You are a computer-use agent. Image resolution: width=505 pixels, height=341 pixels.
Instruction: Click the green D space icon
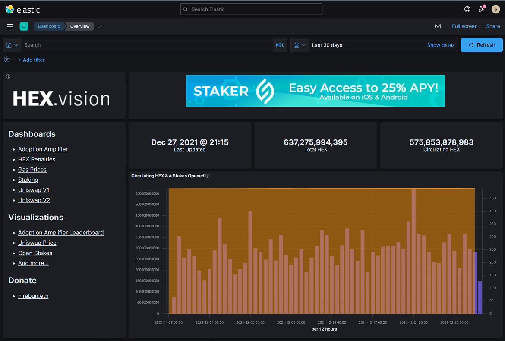[24, 26]
